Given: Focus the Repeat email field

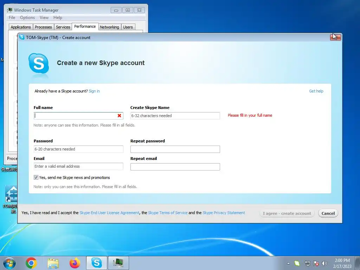Looking at the screenshot, I should coord(175,167).
